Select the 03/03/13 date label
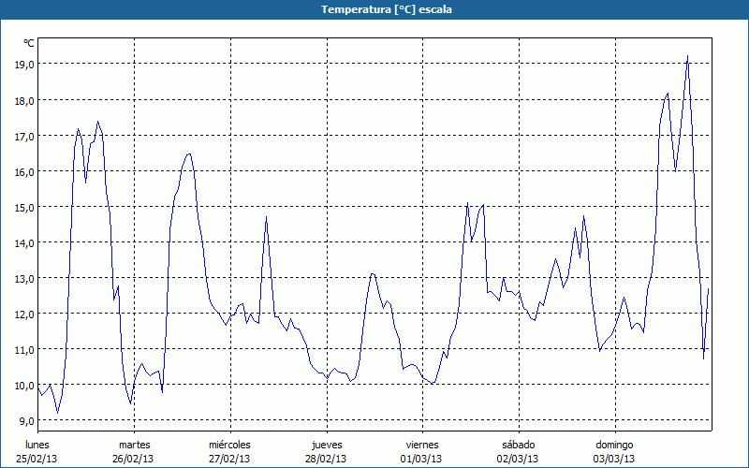Viewport: 749px width, 468px height. tap(613, 459)
